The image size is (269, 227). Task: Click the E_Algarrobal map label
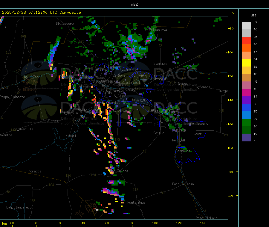click(x=129, y=83)
